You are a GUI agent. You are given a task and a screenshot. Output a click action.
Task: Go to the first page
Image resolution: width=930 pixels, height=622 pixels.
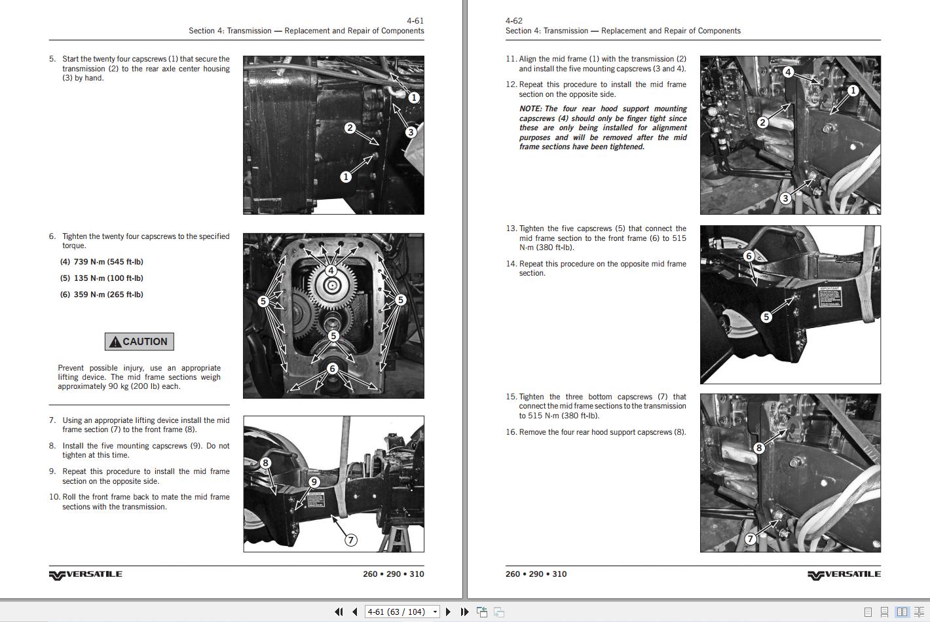coord(339,612)
